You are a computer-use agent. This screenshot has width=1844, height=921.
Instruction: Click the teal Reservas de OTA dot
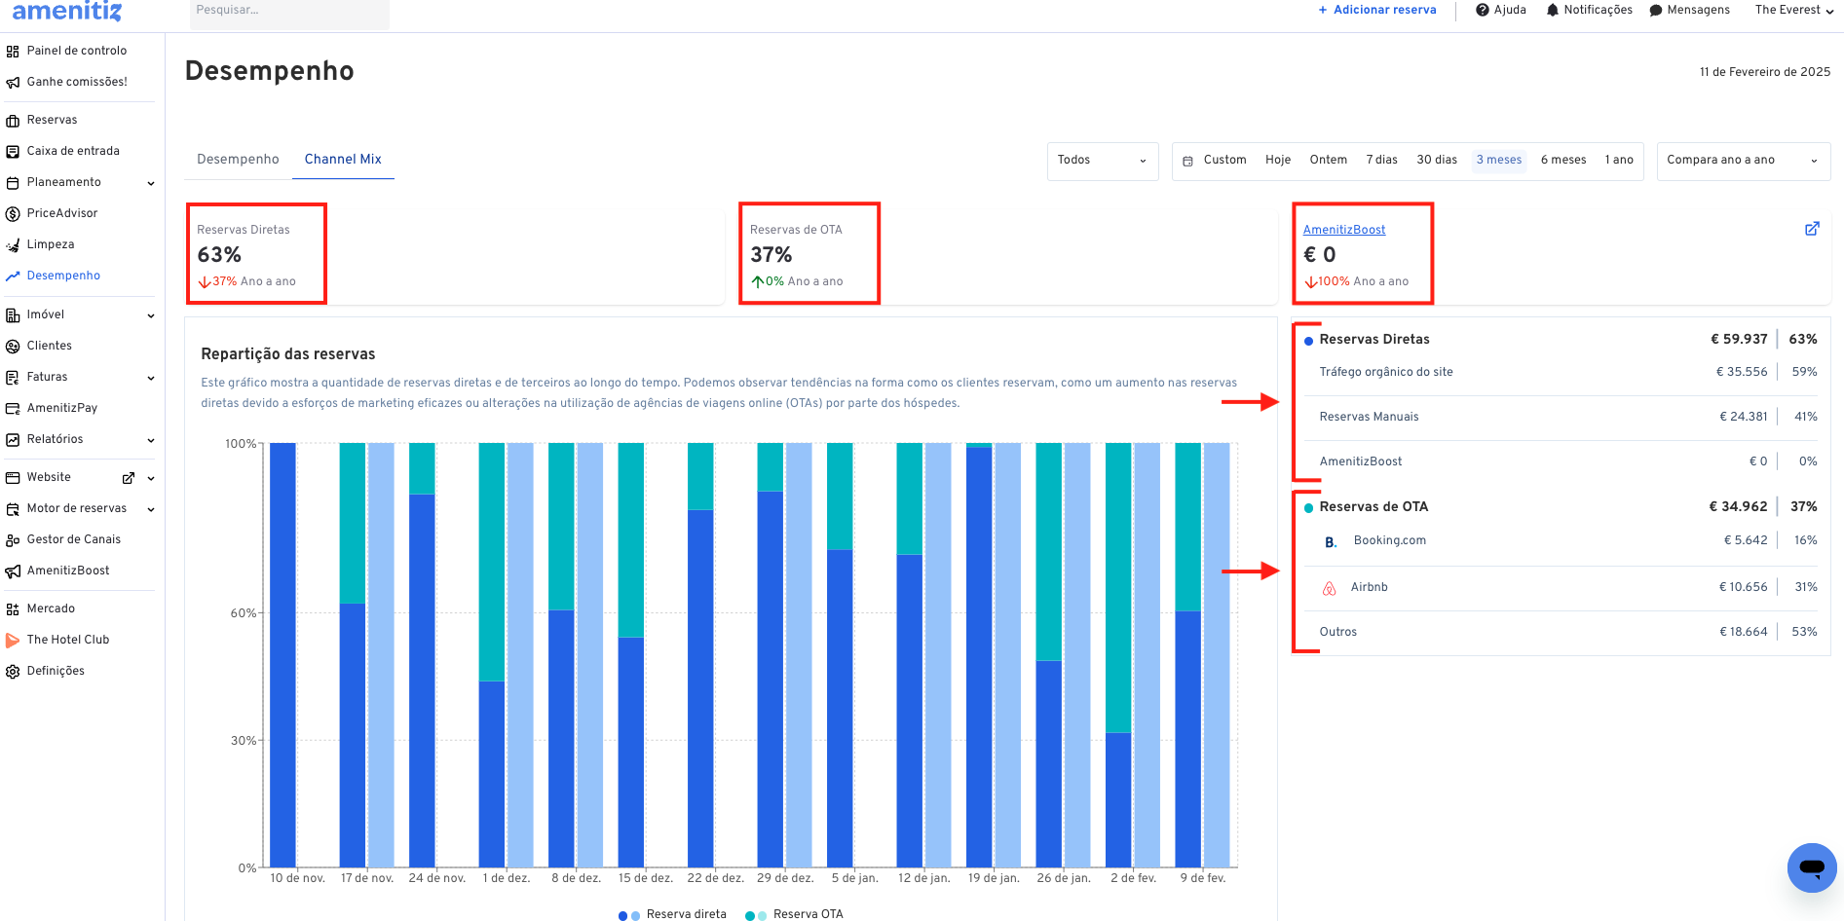(1308, 508)
